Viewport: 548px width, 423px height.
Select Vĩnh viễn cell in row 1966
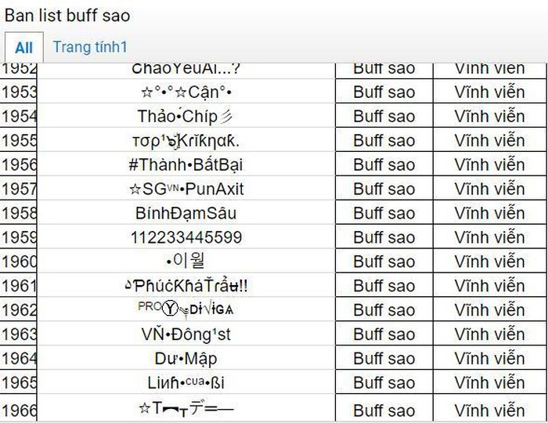coord(489,410)
